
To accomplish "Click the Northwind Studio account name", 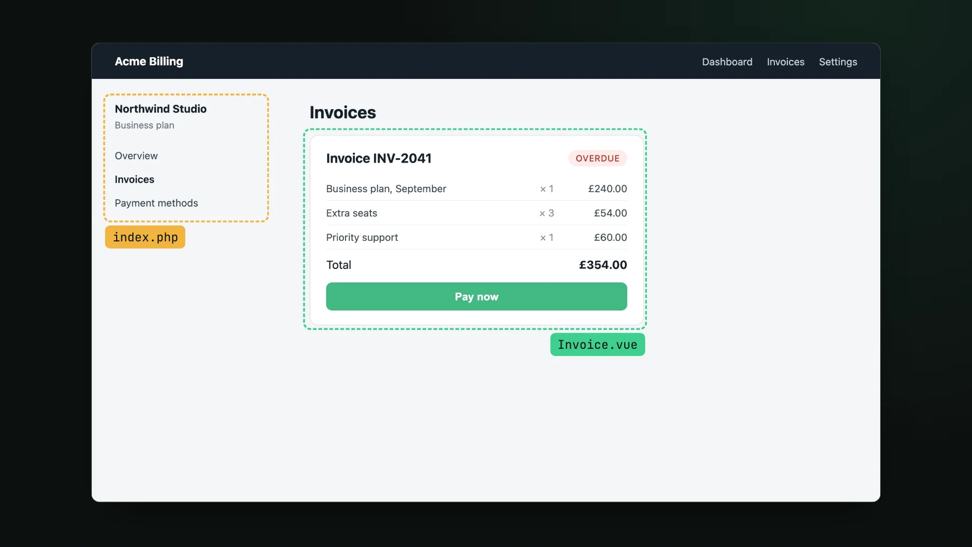I will click(x=160, y=109).
